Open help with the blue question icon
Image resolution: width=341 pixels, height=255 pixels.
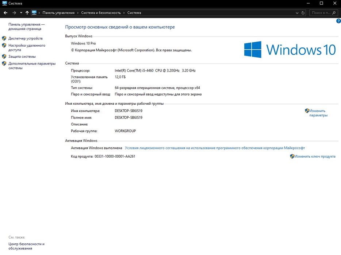click(338, 21)
